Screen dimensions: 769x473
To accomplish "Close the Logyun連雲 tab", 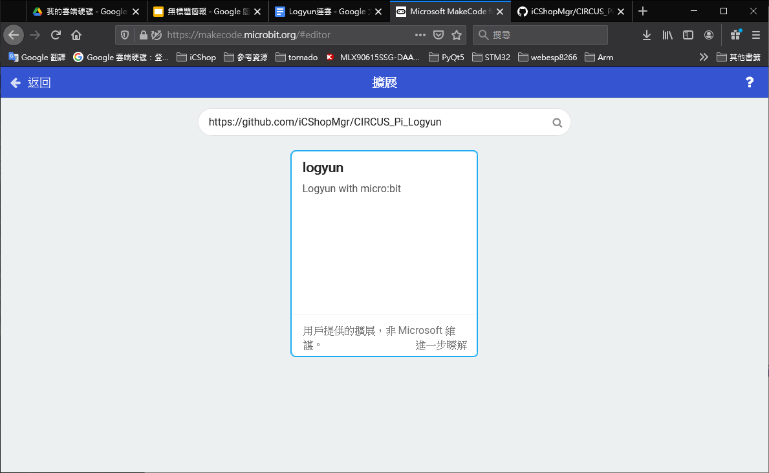I will 378,11.
